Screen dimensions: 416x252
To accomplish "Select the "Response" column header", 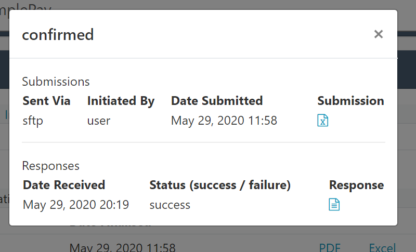I will point(356,185).
